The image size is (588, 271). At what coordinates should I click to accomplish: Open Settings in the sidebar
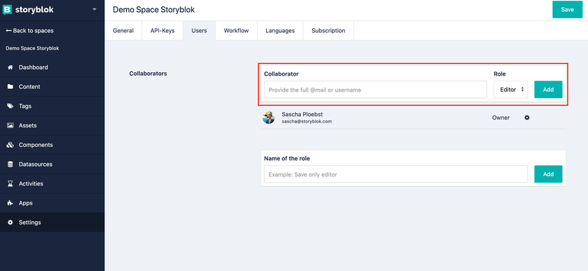(x=52, y=222)
